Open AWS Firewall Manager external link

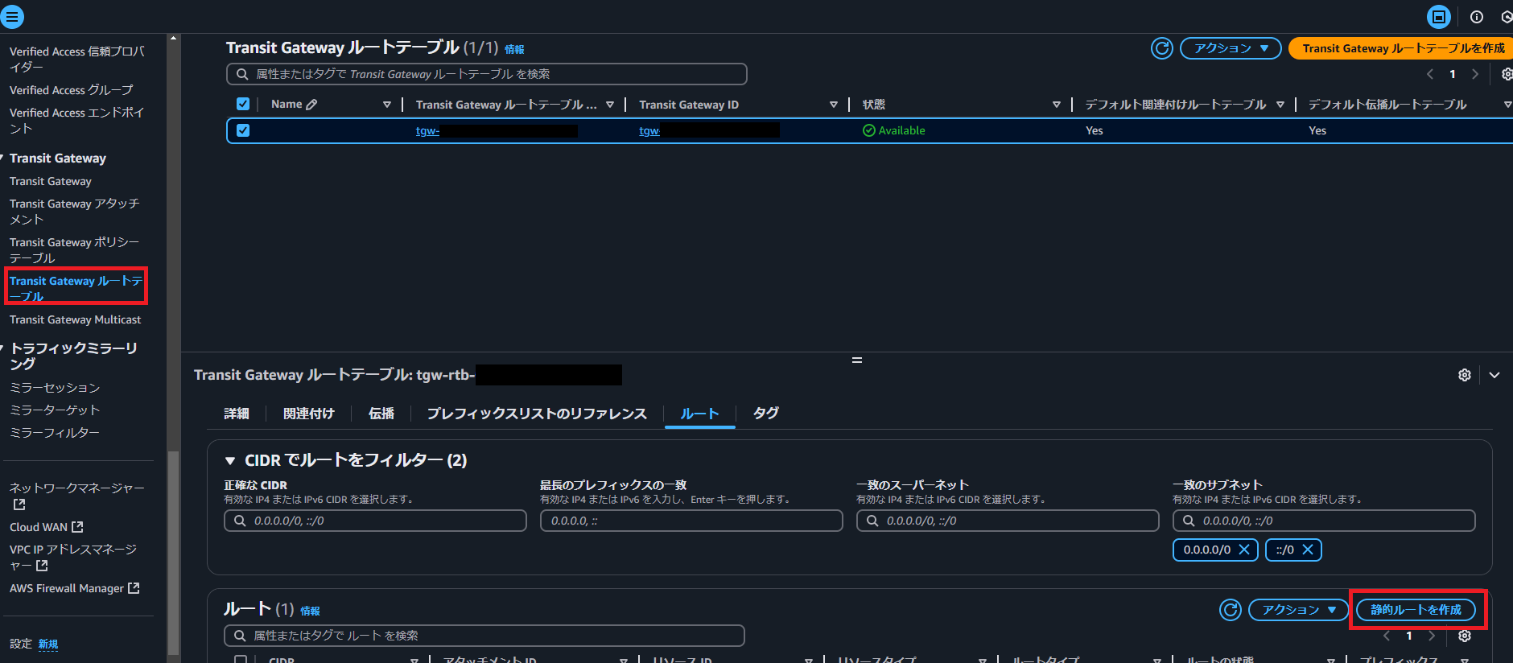pos(75,588)
